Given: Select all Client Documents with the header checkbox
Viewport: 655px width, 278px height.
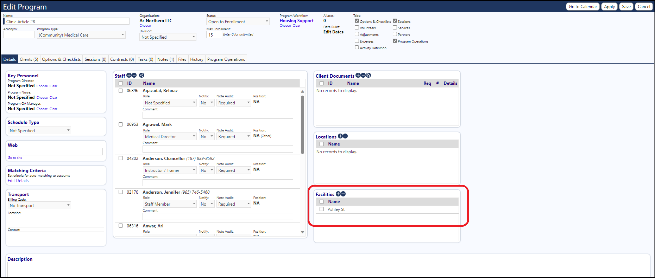Looking at the screenshot, I should click(x=322, y=83).
